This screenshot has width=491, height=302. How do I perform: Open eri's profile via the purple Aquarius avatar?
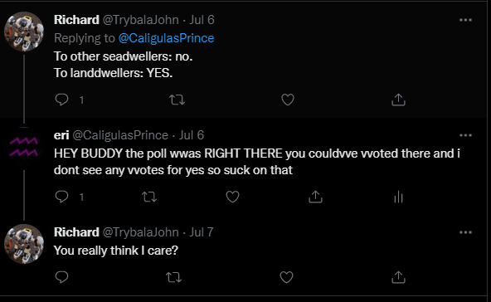pyautogui.click(x=24, y=147)
